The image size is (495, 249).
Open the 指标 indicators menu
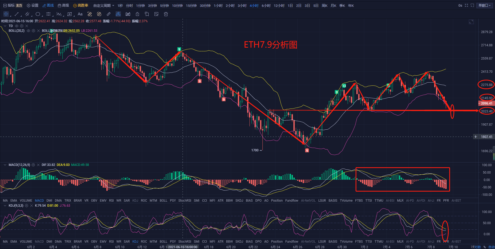pos(9,5)
